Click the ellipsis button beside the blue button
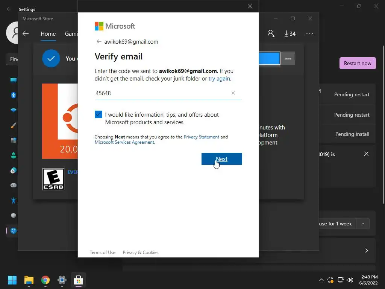 coord(288,59)
